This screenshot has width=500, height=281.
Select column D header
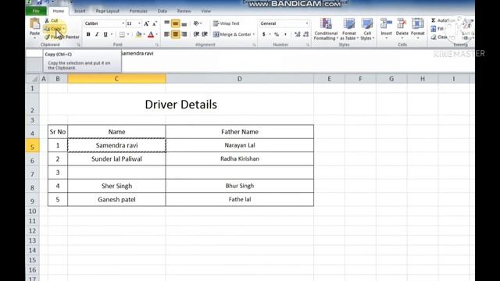point(240,79)
